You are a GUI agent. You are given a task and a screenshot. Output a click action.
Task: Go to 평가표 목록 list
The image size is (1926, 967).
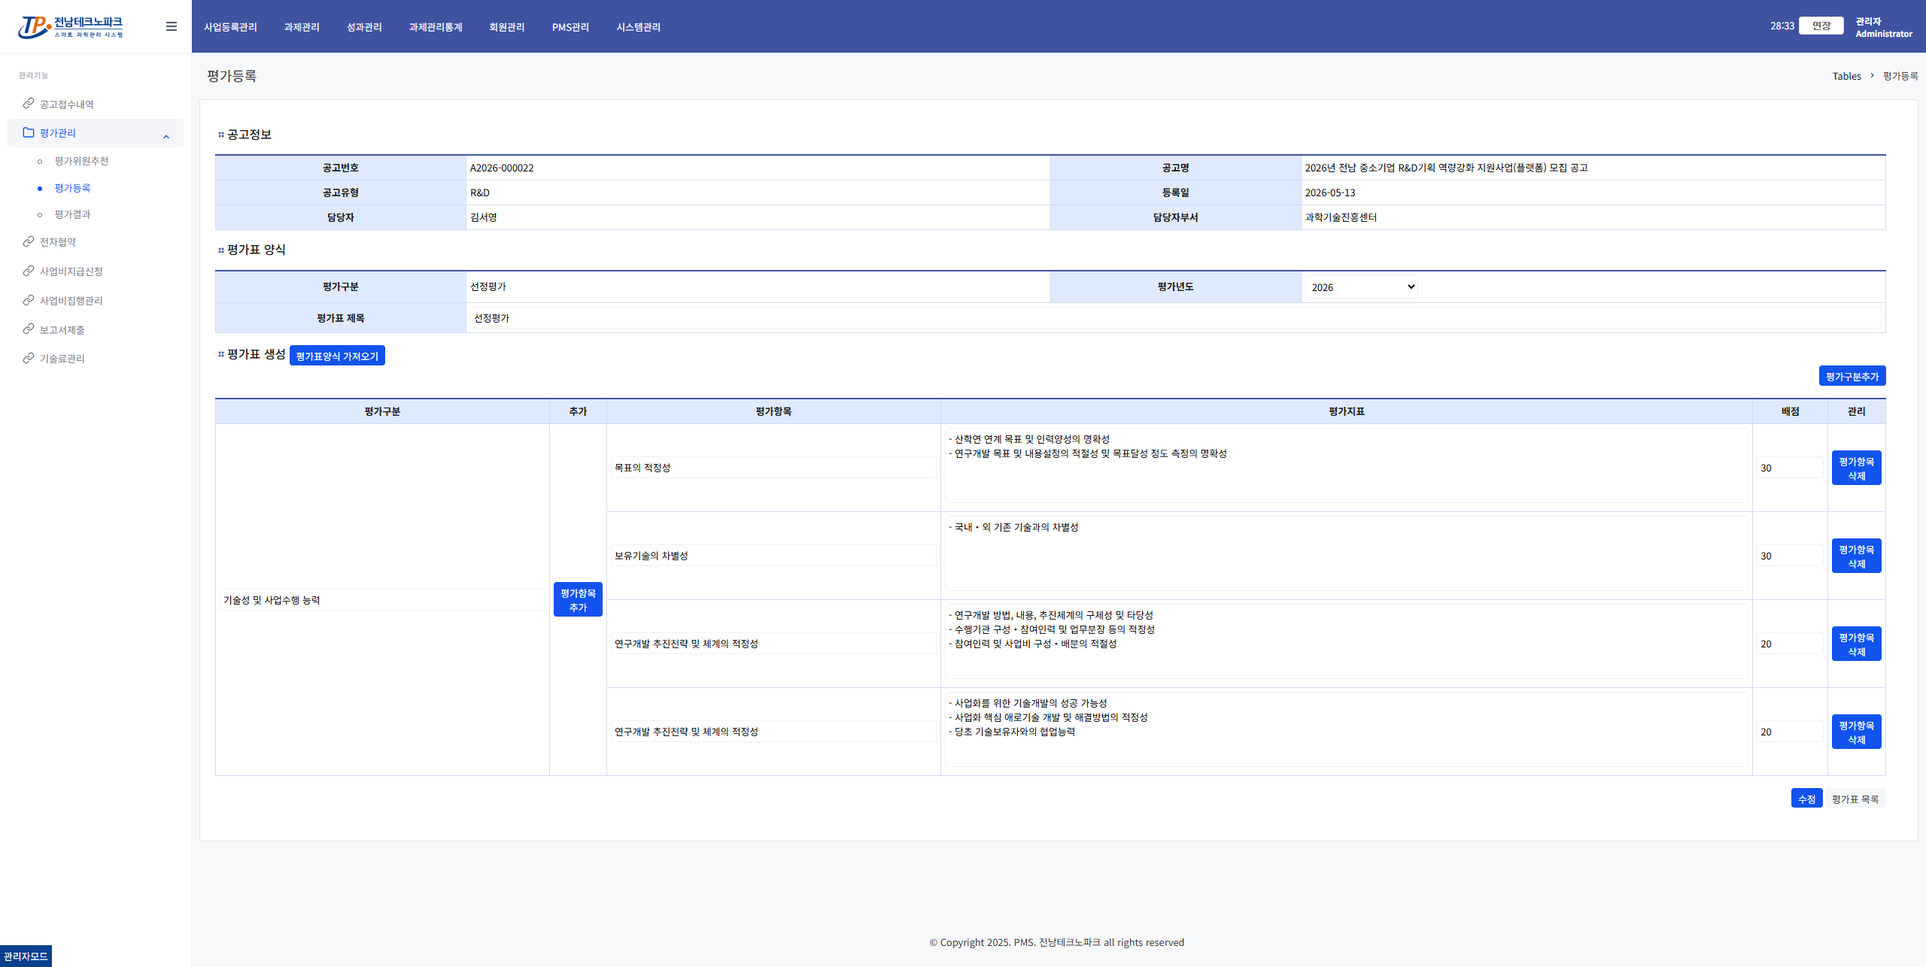(1855, 799)
